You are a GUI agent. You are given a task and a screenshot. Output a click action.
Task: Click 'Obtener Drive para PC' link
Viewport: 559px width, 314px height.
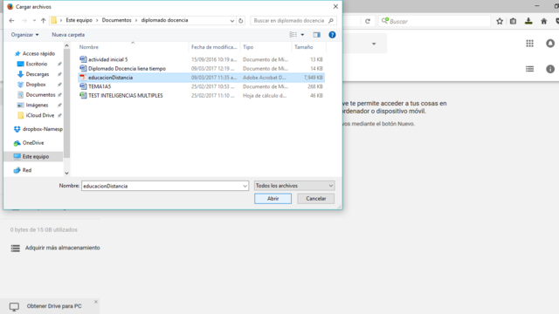54,306
